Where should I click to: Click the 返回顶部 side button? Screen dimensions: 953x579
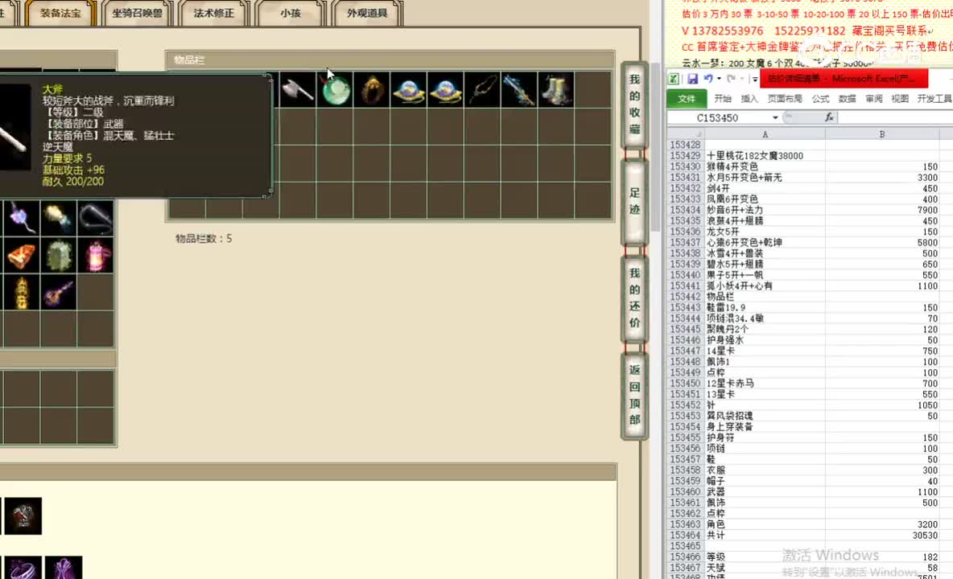[634, 395]
